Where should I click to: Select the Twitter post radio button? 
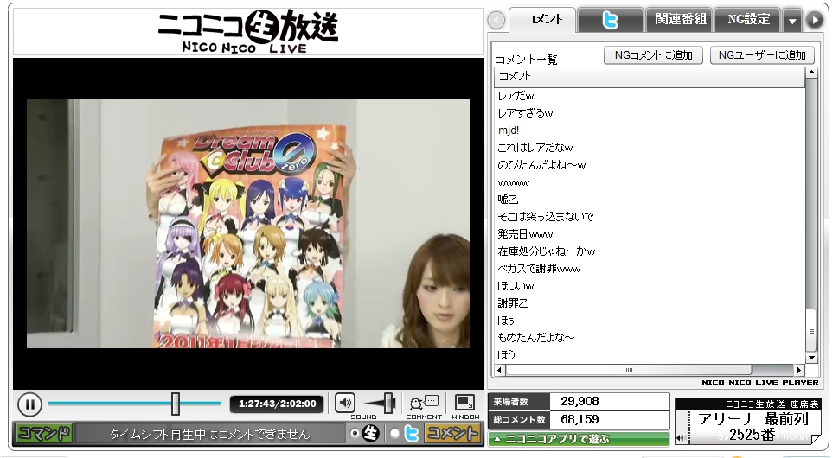pyautogui.click(x=394, y=434)
